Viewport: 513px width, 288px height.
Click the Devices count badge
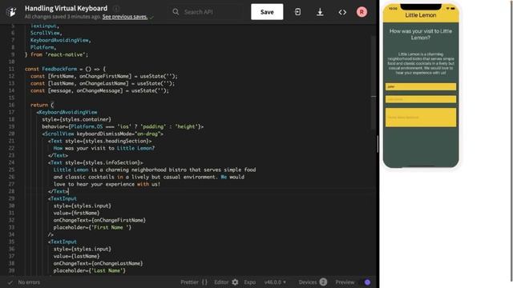click(323, 282)
